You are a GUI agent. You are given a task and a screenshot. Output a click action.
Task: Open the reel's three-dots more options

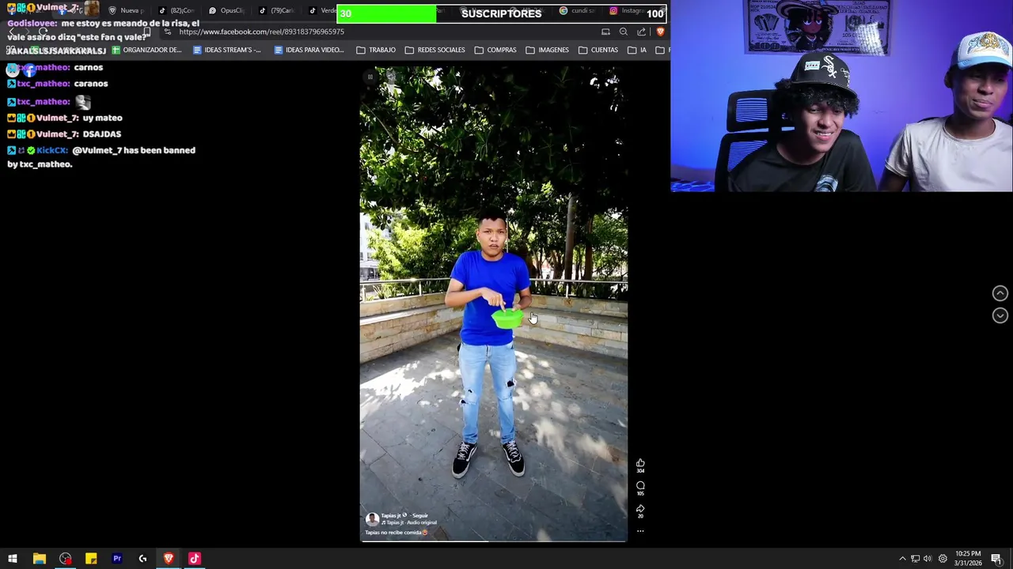coord(640,530)
